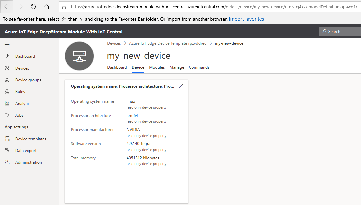361x205 pixels.
Task: Click the 'Software version' label
Action: [86, 144]
